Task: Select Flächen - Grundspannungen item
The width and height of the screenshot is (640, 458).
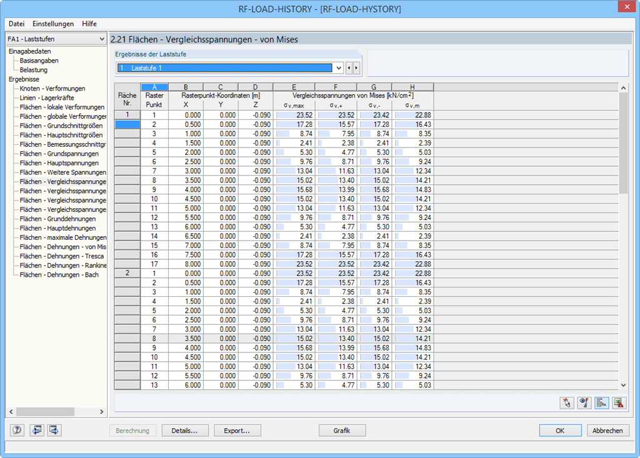Action: click(x=59, y=154)
